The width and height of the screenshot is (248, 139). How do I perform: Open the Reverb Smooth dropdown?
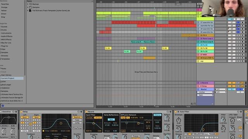coord(107,138)
